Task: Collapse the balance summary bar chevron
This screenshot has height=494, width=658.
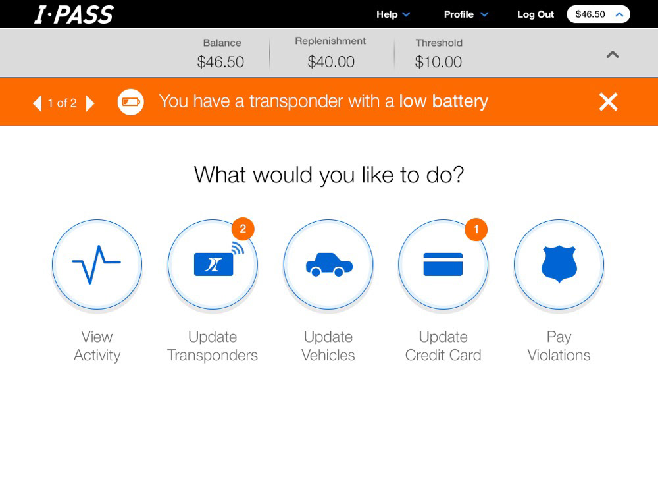Action: click(x=613, y=55)
